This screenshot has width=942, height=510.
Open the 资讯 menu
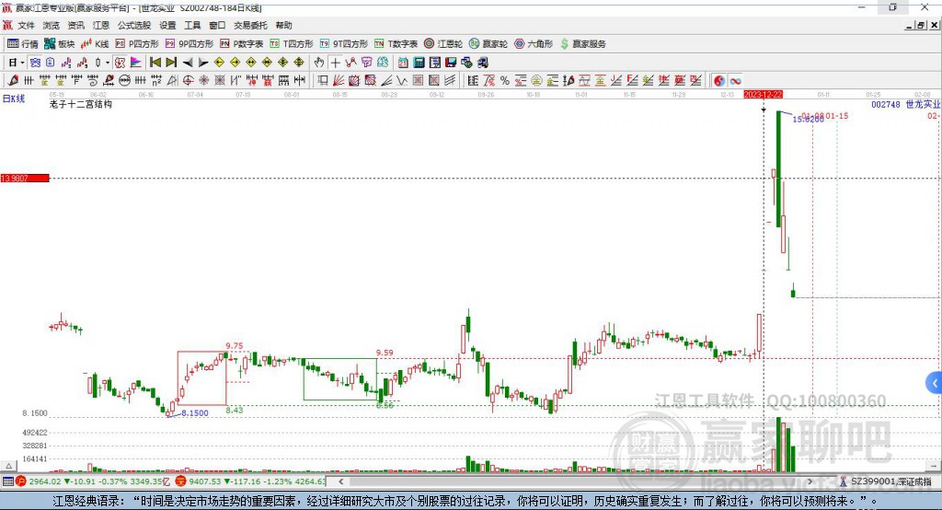[x=75, y=25]
